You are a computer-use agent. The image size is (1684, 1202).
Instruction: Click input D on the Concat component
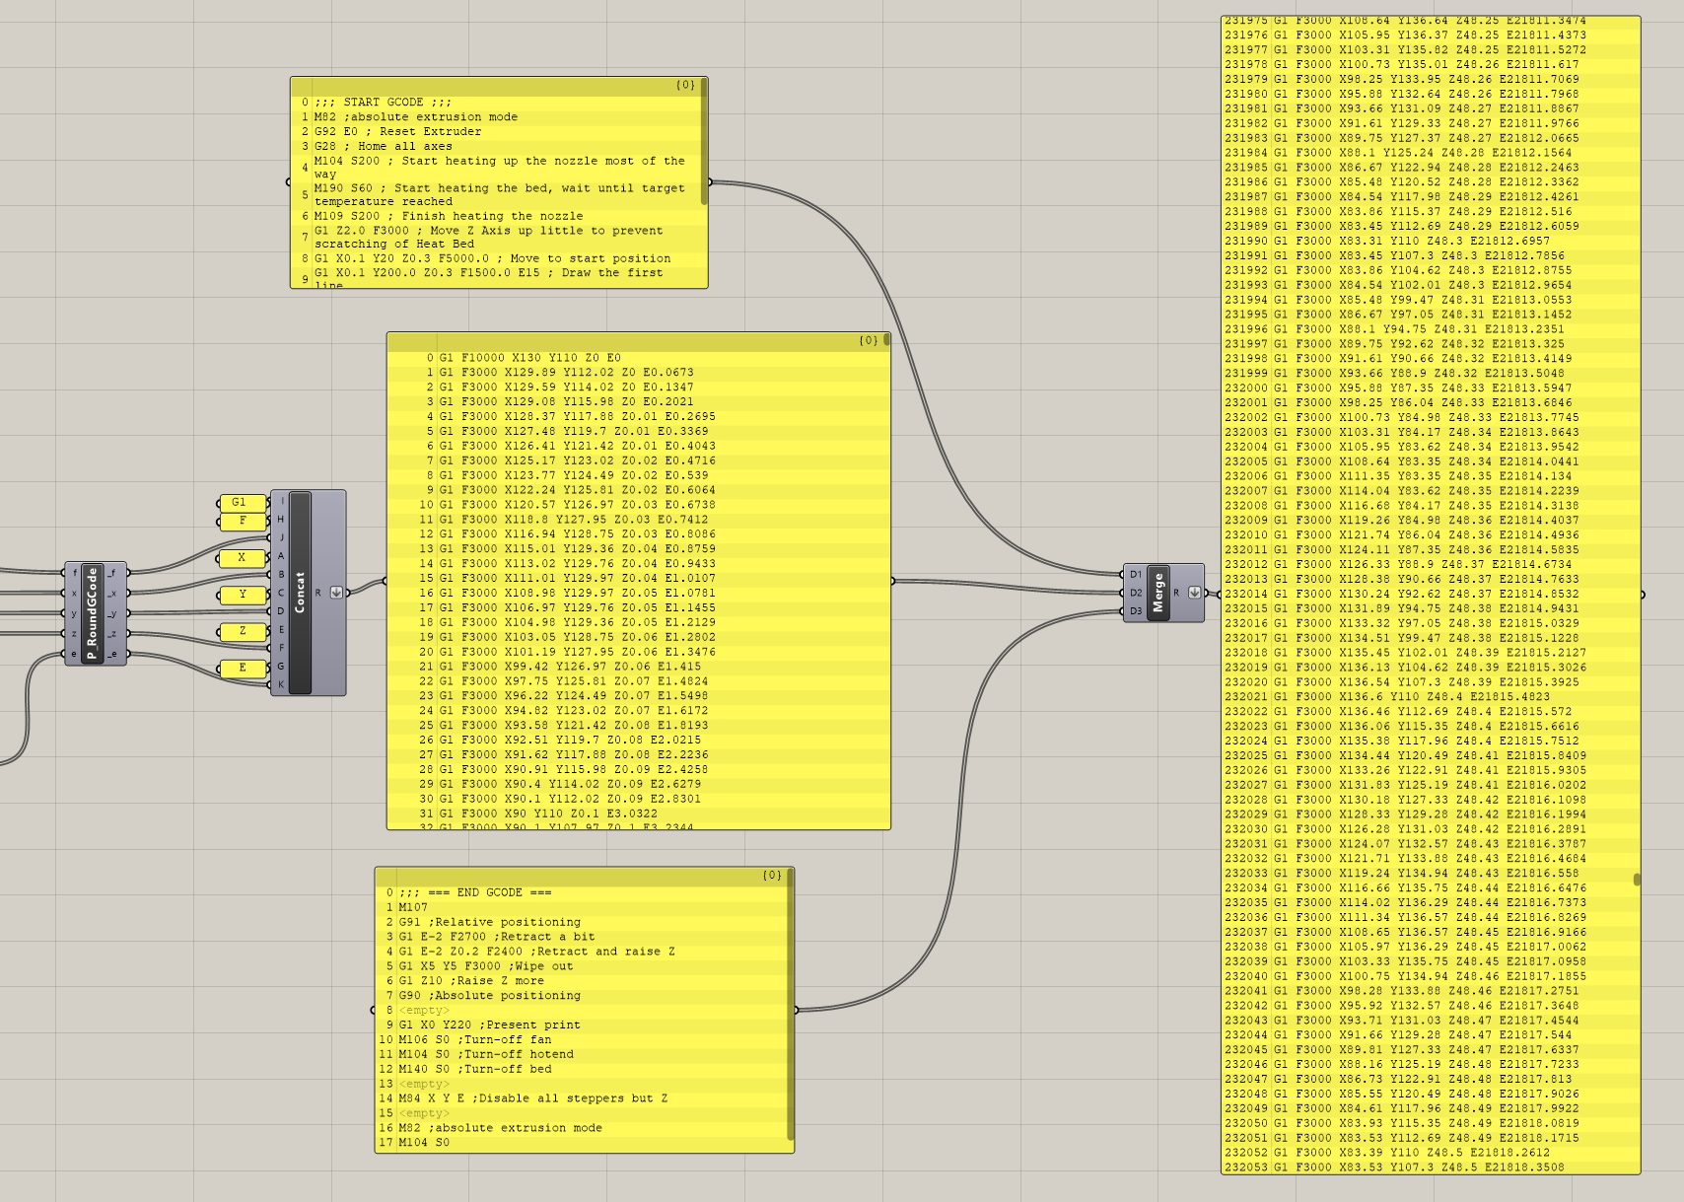(x=281, y=611)
